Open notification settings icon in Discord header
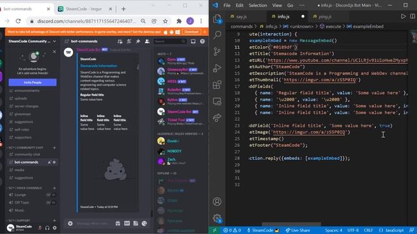 pyautogui.click(x=129, y=42)
